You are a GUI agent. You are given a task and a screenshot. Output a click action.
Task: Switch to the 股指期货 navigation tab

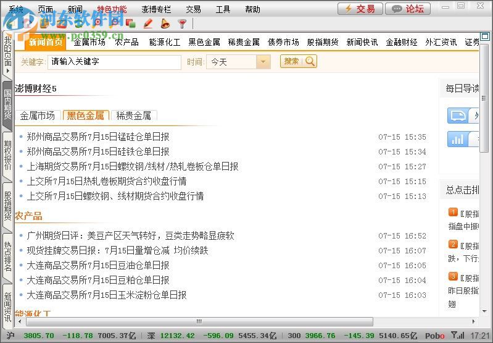[x=323, y=42]
